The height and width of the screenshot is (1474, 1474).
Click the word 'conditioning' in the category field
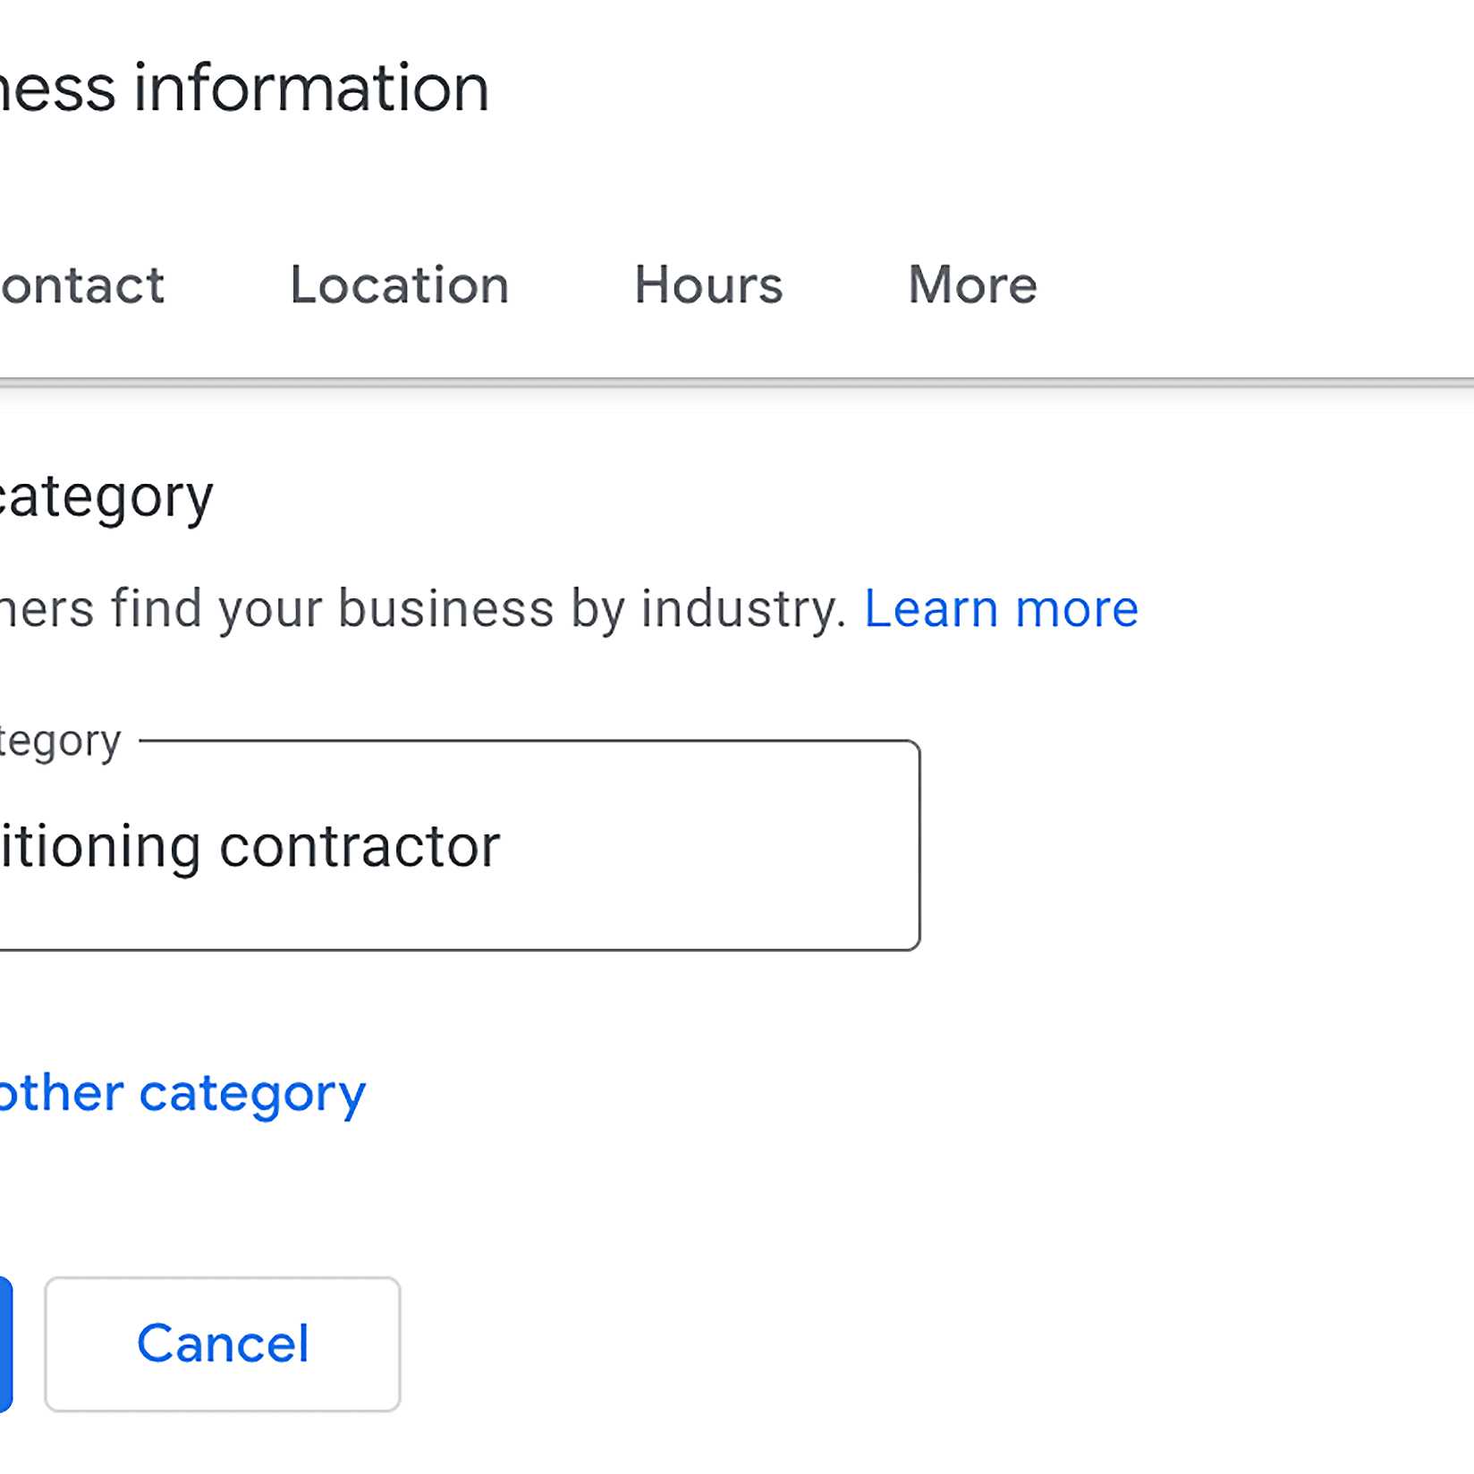[98, 846]
